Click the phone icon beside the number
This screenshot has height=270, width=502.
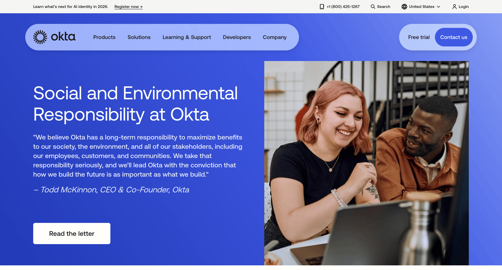pyautogui.click(x=322, y=7)
